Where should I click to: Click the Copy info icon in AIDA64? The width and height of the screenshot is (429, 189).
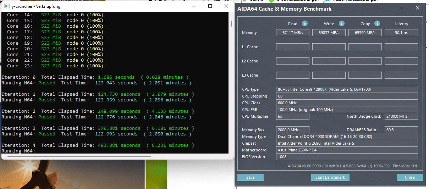pos(377,23)
